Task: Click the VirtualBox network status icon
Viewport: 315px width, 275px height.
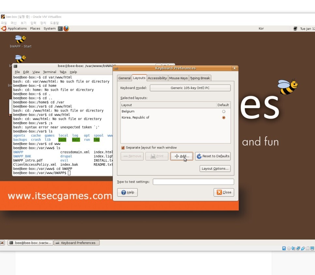Action: (x=298, y=248)
